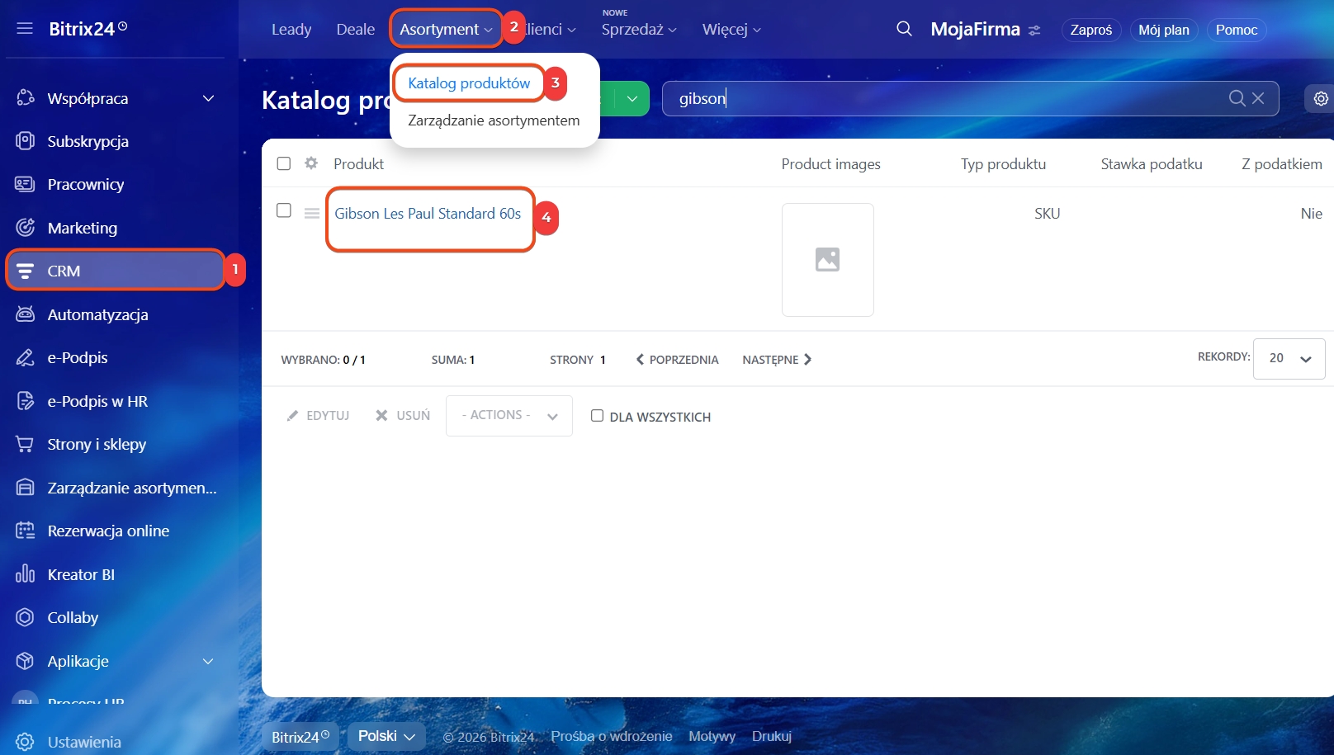Click the Zaproś button
The image size is (1334, 755).
pyautogui.click(x=1091, y=30)
